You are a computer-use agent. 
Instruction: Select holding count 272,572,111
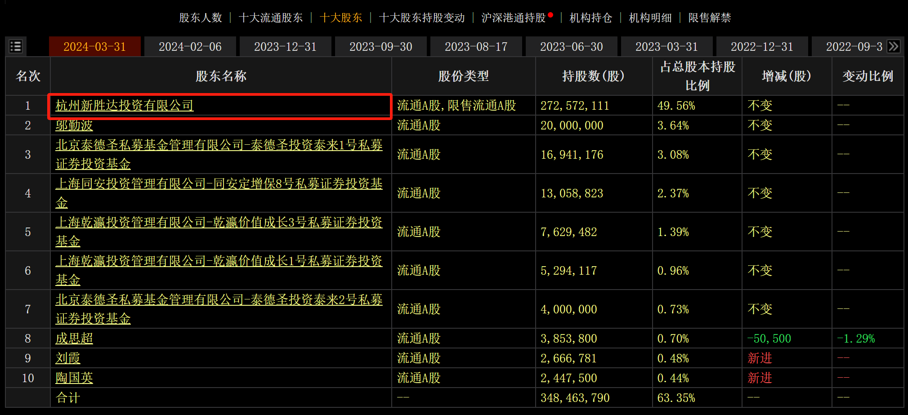(575, 106)
